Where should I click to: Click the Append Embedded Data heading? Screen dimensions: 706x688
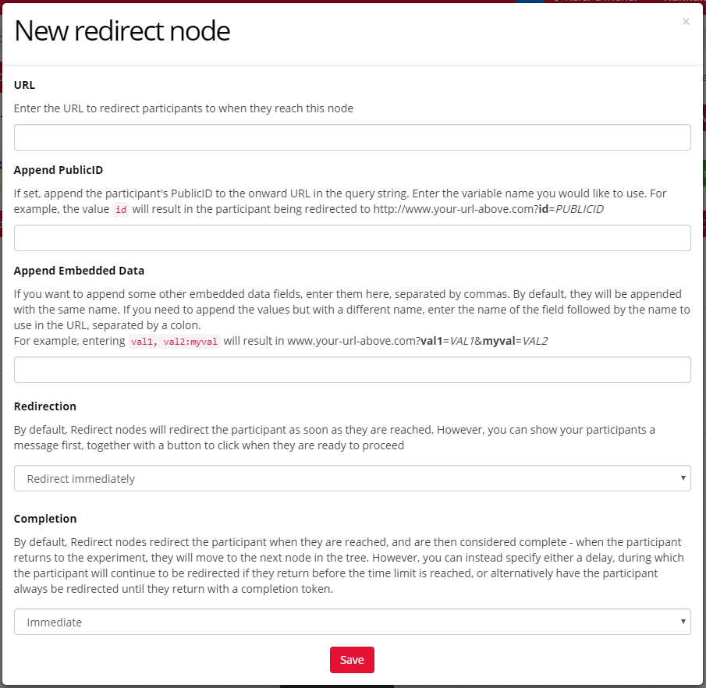point(80,271)
